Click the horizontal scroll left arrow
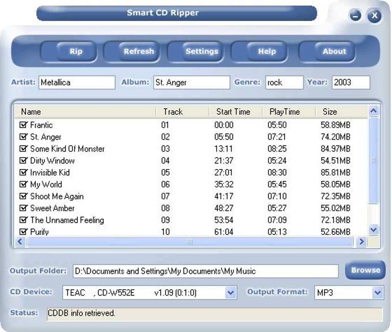This screenshot has height=332, width=392. point(20,241)
